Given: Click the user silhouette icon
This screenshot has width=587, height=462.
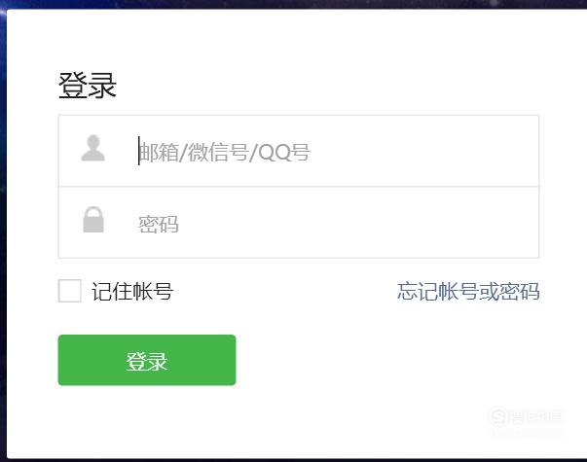Looking at the screenshot, I should (x=92, y=148).
